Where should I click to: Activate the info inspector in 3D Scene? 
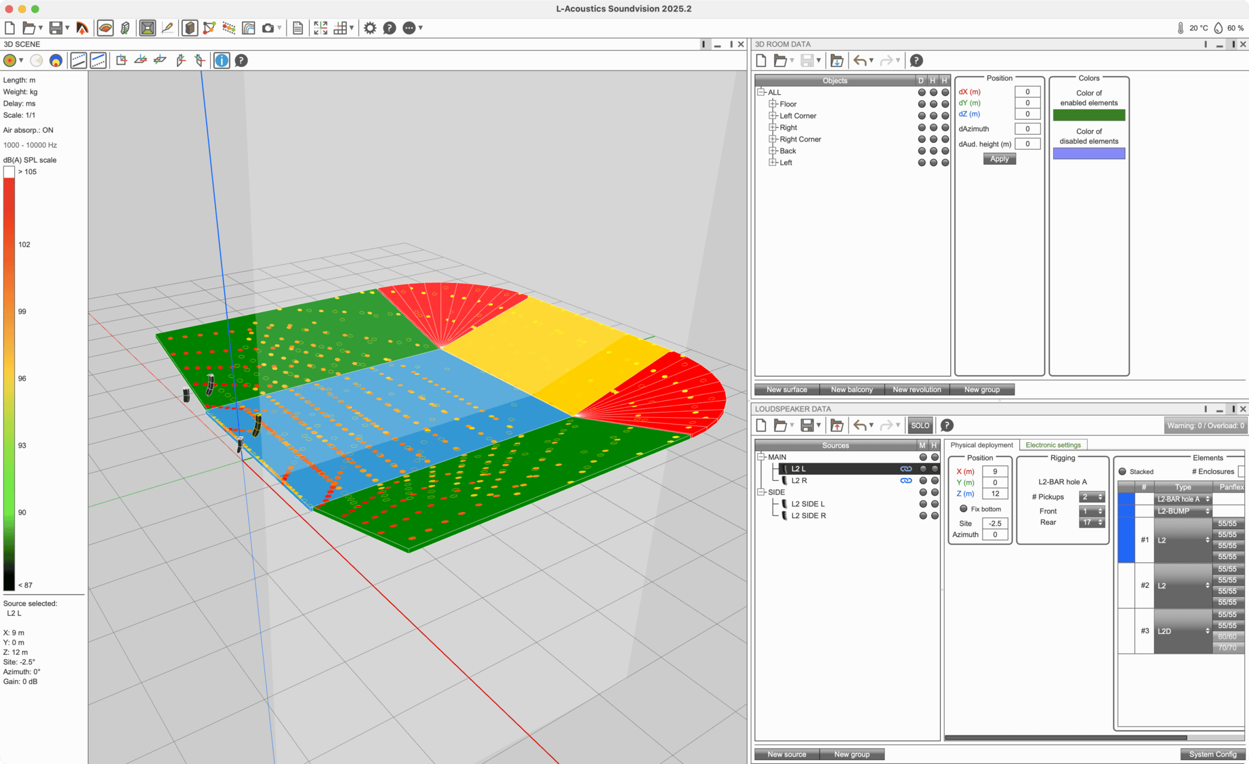(221, 60)
